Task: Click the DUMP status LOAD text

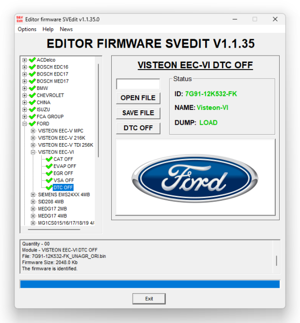Action: 209,123
